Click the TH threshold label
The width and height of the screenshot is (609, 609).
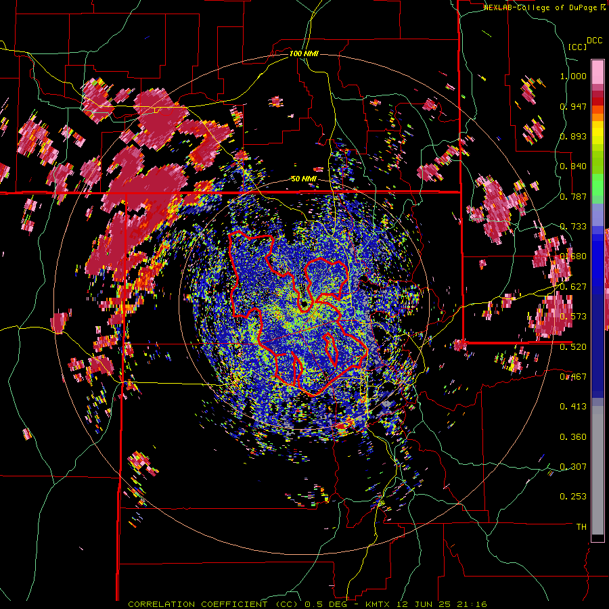[581, 527]
